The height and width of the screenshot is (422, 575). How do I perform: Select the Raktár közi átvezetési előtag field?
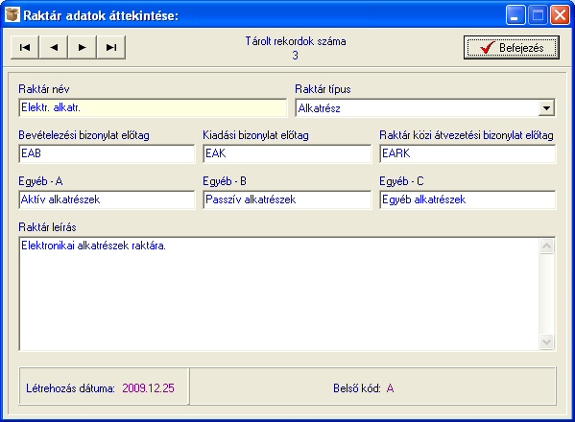pos(467,153)
